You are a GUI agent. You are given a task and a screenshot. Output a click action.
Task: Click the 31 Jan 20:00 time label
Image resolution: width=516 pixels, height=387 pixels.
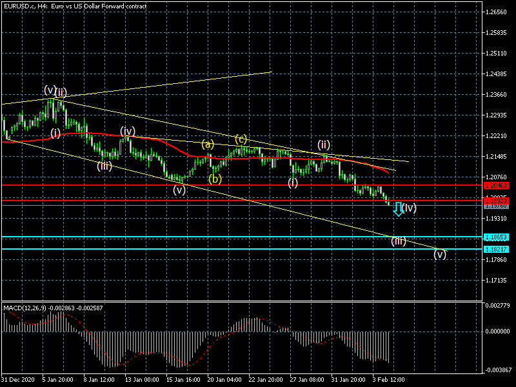pyautogui.click(x=348, y=380)
